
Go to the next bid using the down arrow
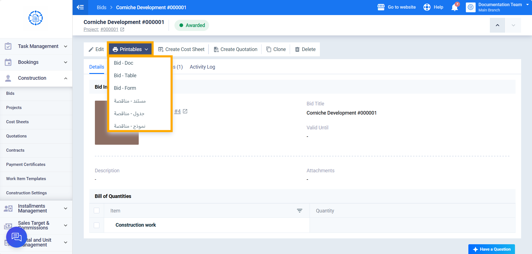point(513,25)
